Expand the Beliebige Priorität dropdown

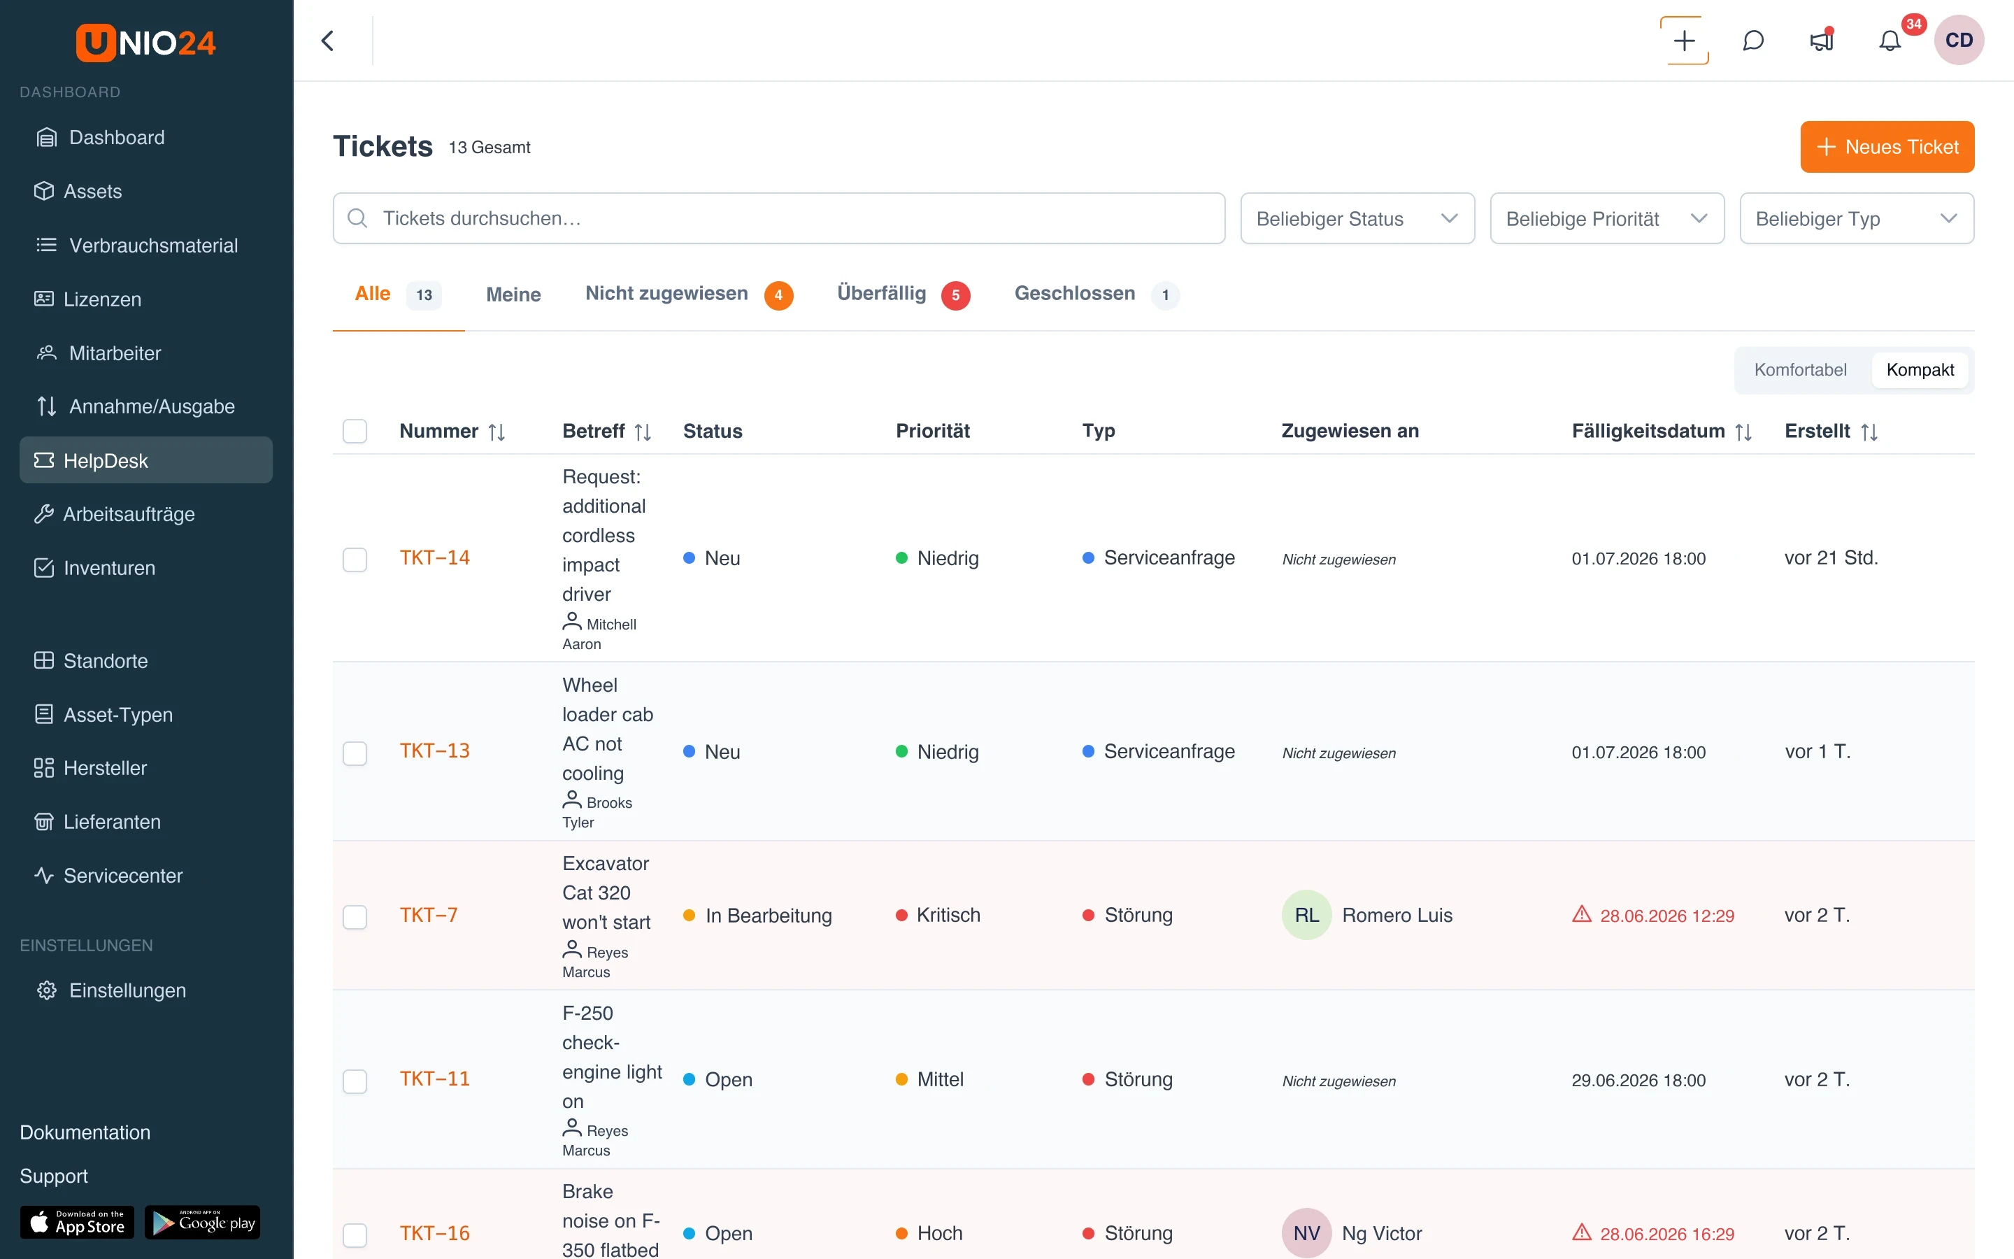(1607, 218)
